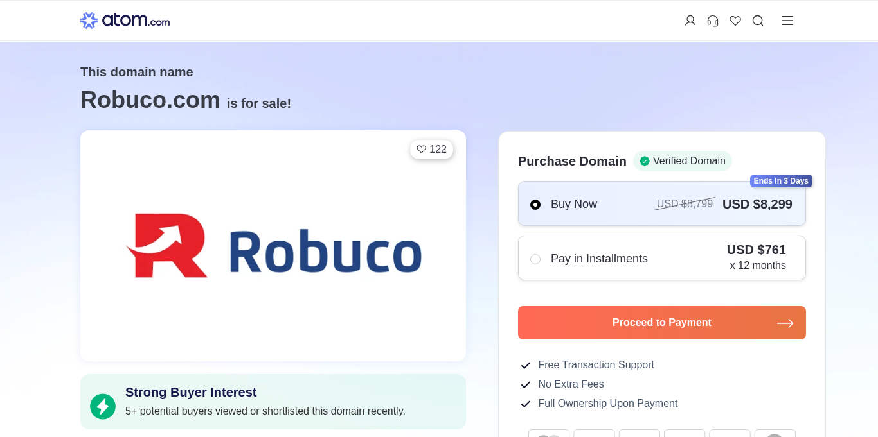Click the Ends In 3 Days badge
This screenshot has height=437, width=878.
click(x=780, y=181)
